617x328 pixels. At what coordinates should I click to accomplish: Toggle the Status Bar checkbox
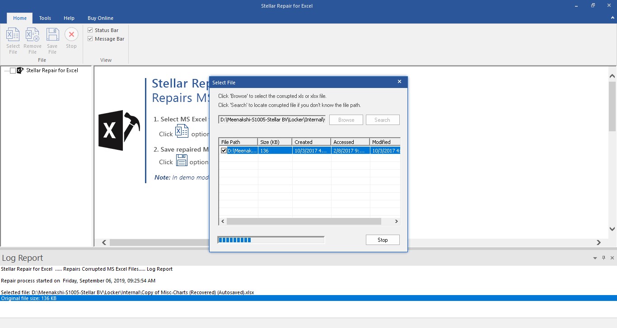tap(90, 30)
